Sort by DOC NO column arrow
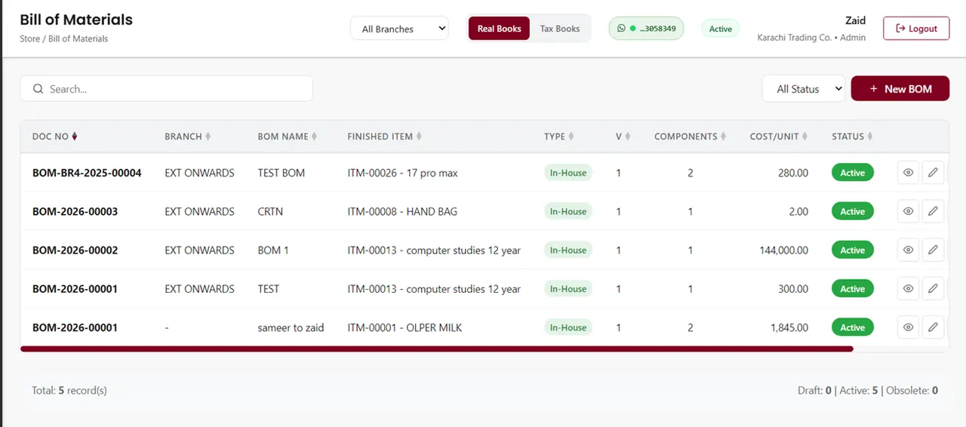This screenshot has width=966, height=427. pyautogui.click(x=75, y=137)
